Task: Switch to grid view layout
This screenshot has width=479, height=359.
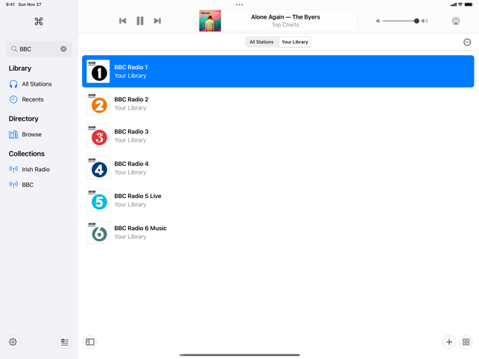Action: click(466, 342)
